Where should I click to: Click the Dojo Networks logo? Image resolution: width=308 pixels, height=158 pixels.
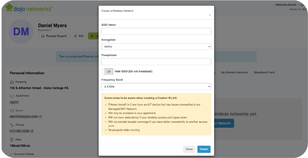[28, 8]
